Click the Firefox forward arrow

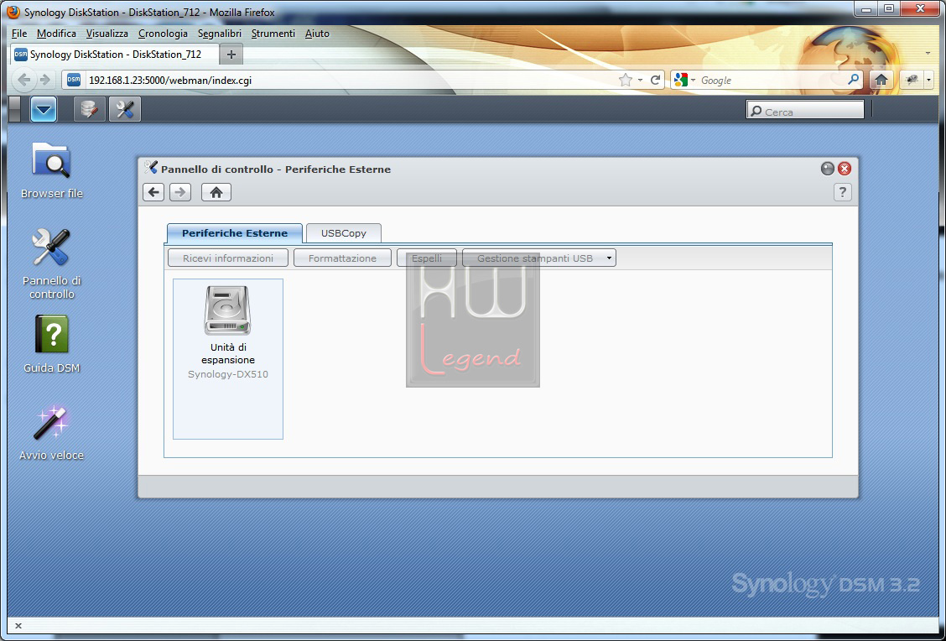44,80
